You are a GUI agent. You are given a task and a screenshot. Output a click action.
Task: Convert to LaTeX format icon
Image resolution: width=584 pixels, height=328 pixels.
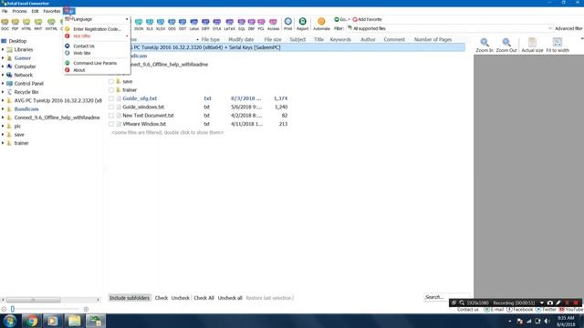[229, 24]
